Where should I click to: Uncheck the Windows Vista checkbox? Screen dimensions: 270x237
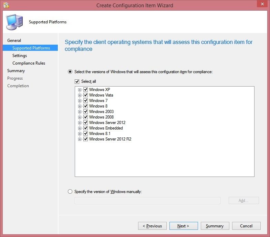tap(85, 95)
